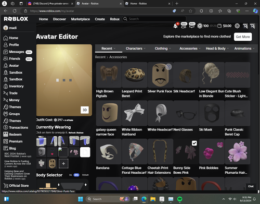
Task: Open the Chat button
Action: coord(251,186)
